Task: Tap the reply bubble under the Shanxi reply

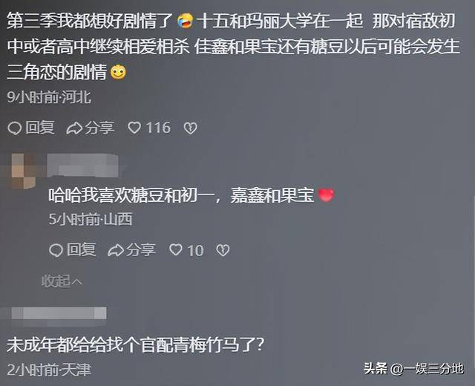Action: click(x=56, y=250)
